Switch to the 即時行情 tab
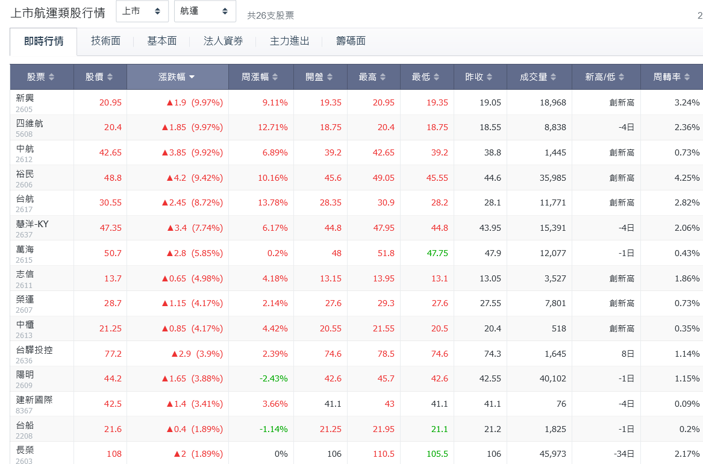Screen dimensions: 703x464 pos(43,41)
